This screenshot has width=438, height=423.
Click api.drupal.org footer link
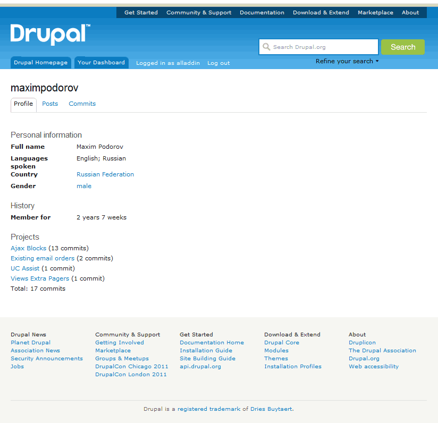click(x=200, y=366)
